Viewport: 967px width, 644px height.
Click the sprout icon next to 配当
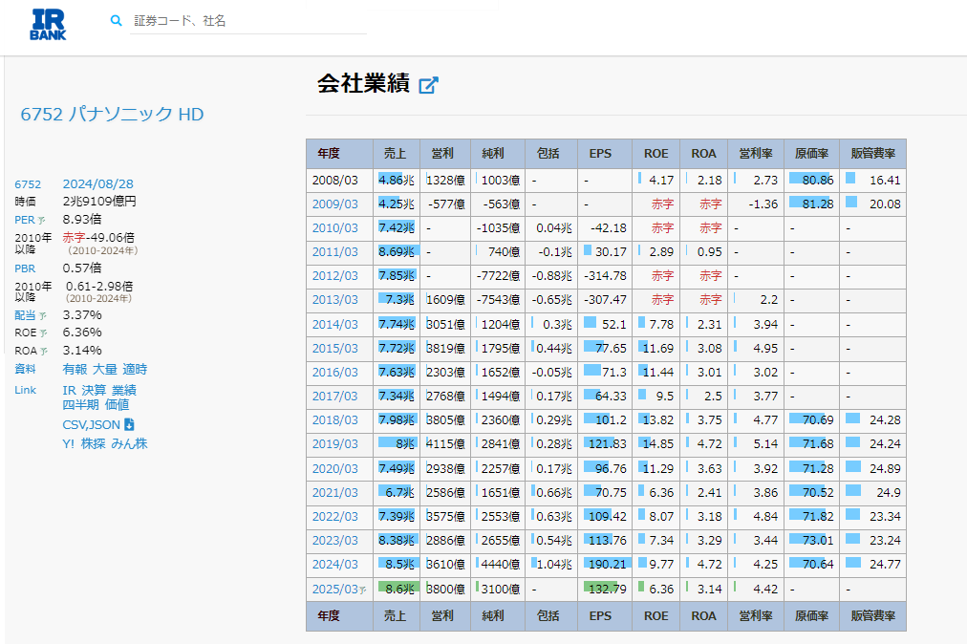point(43,316)
